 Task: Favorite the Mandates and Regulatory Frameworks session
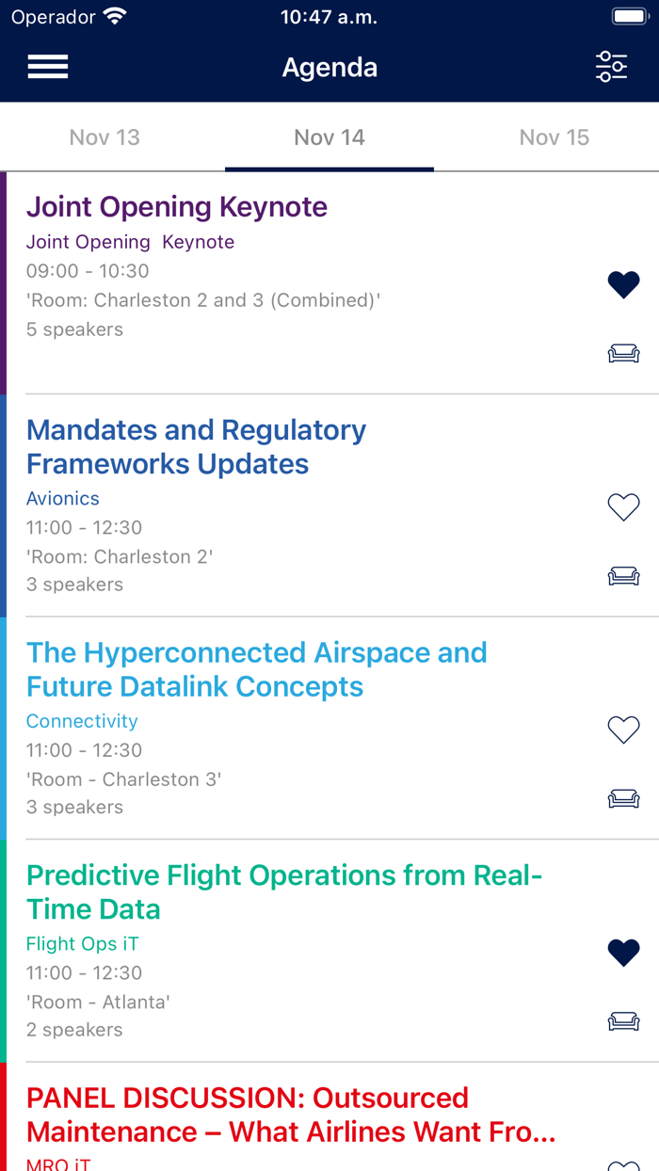coord(624,506)
